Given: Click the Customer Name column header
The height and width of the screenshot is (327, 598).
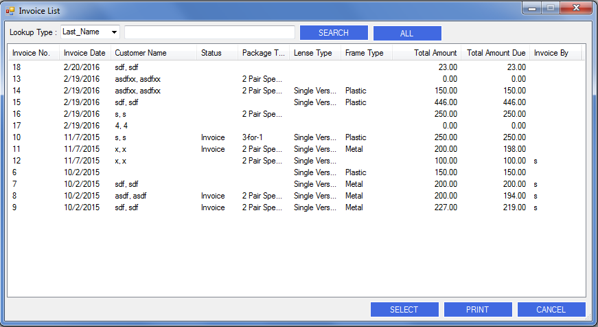Looking at the screenshot, I should [x=141, y=53].
